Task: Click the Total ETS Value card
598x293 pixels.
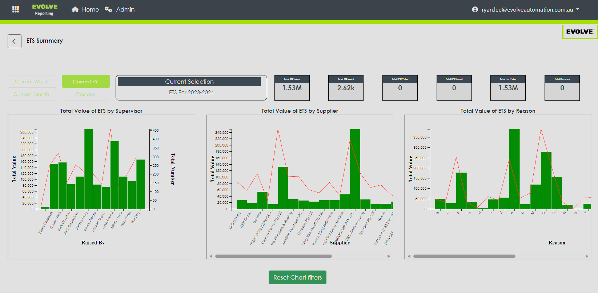Action: (292, 88)
